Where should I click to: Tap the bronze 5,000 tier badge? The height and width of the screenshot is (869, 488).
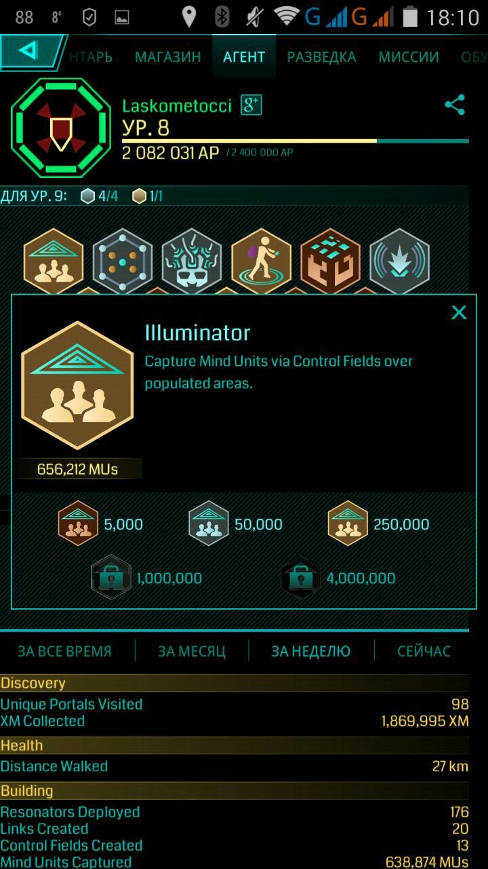pos(78,523)
